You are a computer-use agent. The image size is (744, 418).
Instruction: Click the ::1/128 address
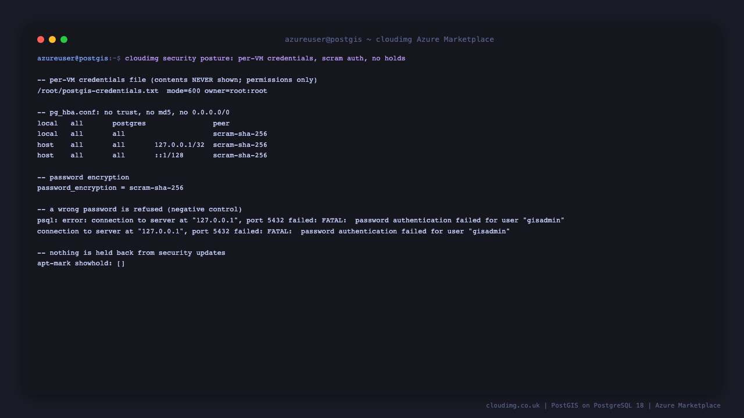[x=169, y=156]
